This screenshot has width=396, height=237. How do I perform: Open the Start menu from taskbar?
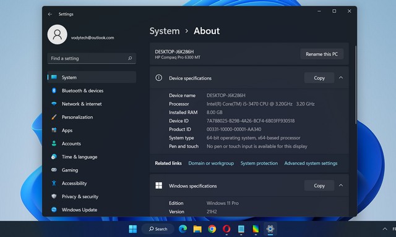click(x=133, y=229)
